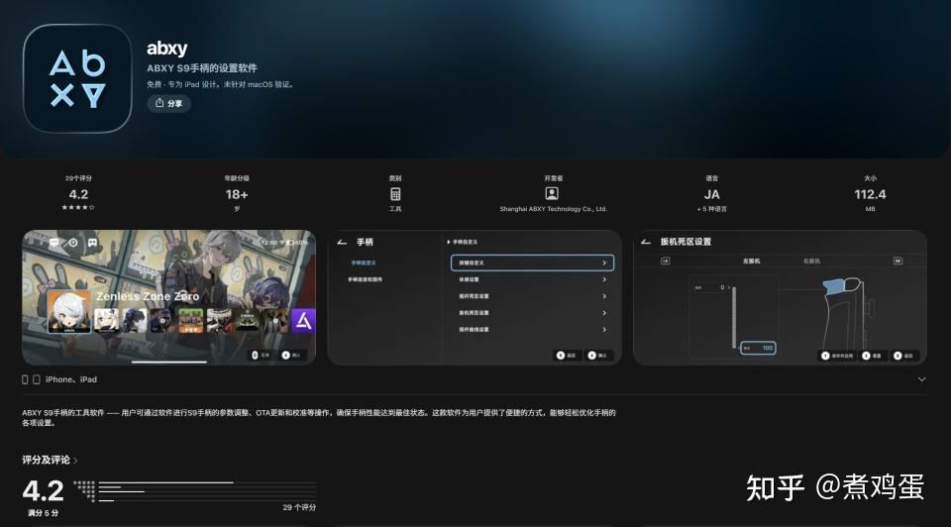Click the highlighted menu row chevron
This screenshot has width=951, height=527.
604,263
